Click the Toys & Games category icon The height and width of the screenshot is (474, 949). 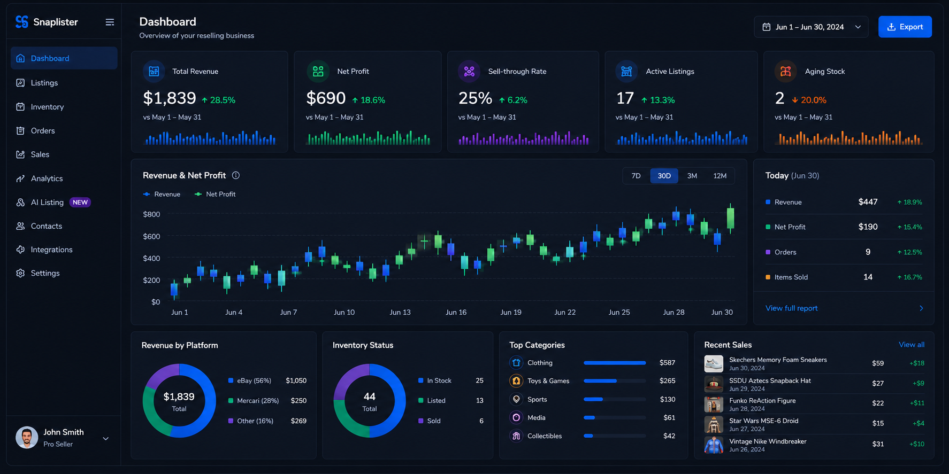tap(516, 381)
